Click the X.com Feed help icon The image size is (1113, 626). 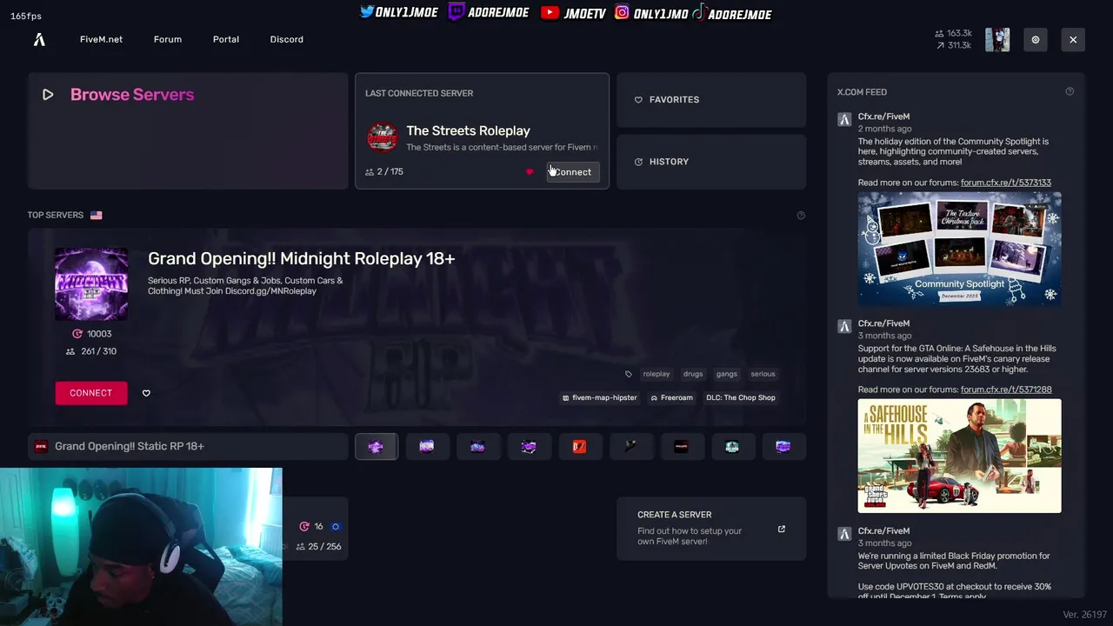pos(1070,92)
